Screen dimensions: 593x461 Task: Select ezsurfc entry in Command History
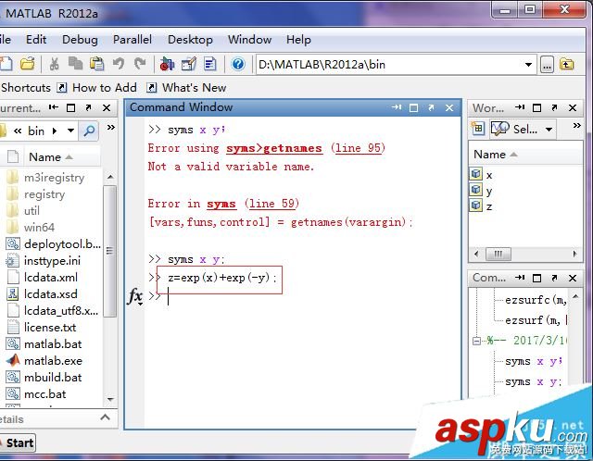(536, 301)
